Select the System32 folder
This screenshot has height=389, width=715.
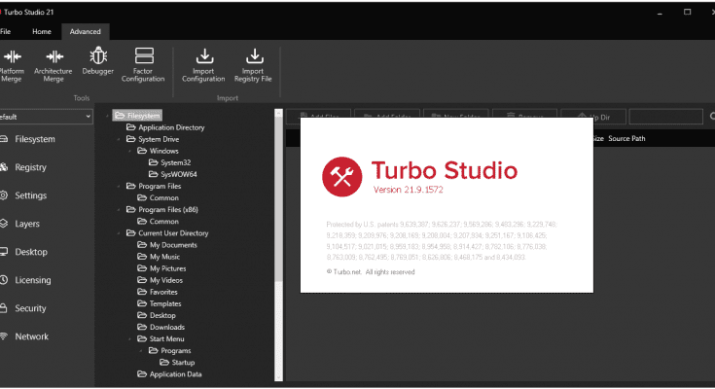point(169,162)
